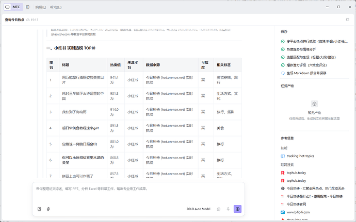Click the 914.0万 heat value cell

[115, 112]
